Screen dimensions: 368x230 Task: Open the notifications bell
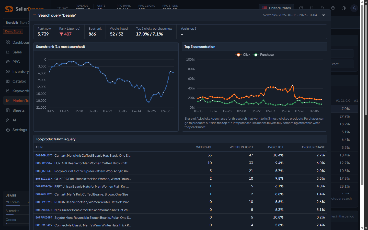tap(322, 8)
